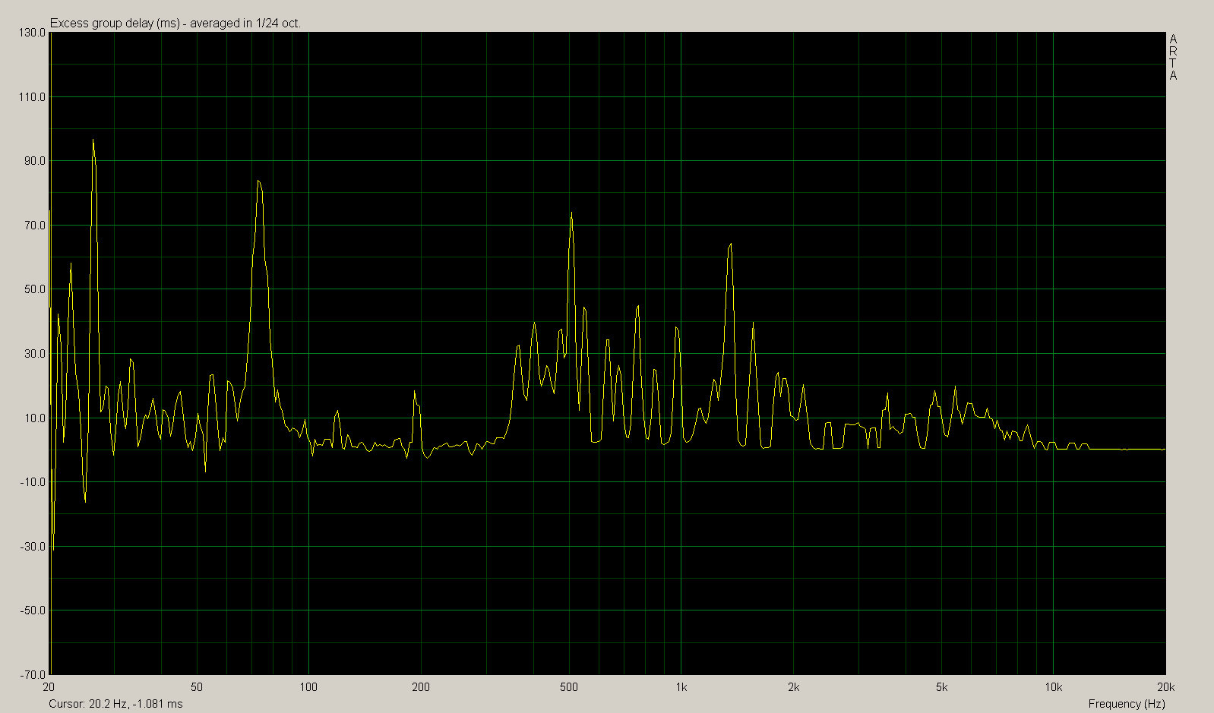1214x713 pixels.
Task: Click the 50 frequency axis tick label
Action: 198,687
